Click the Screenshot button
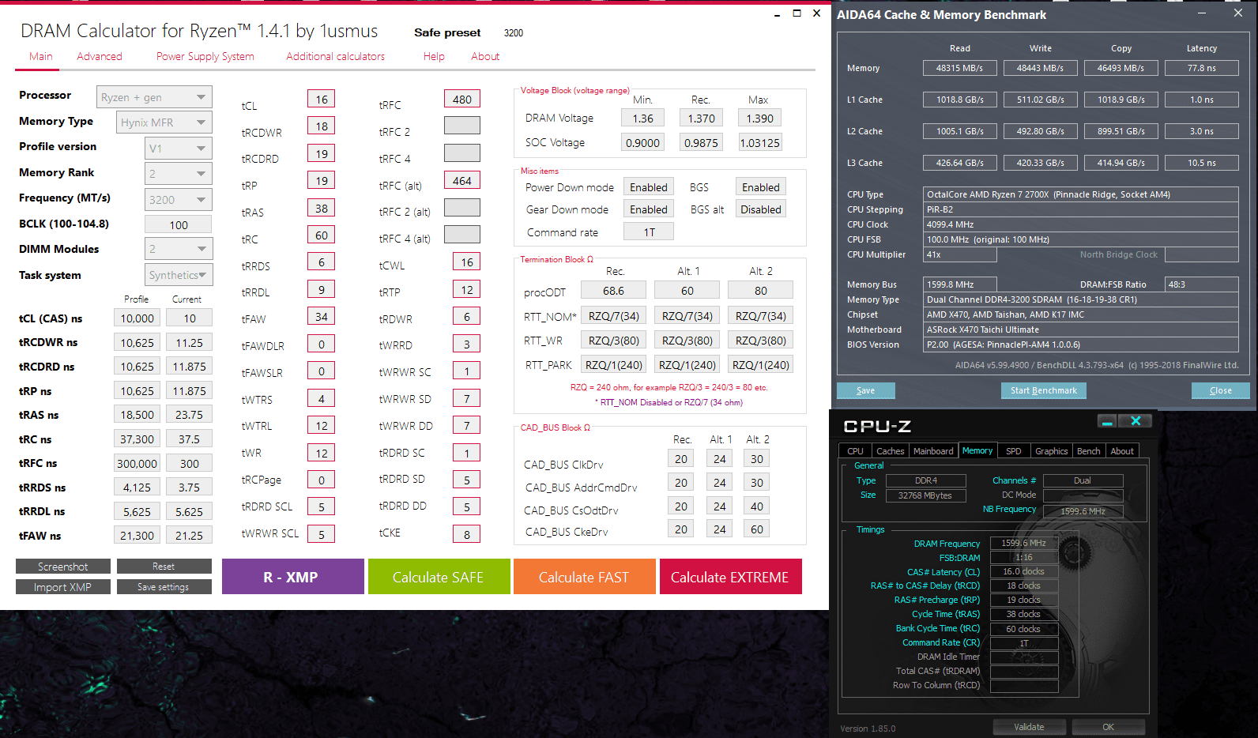Image resolution: width=1258 pixels, height=738 pixels. click(63, 567)
